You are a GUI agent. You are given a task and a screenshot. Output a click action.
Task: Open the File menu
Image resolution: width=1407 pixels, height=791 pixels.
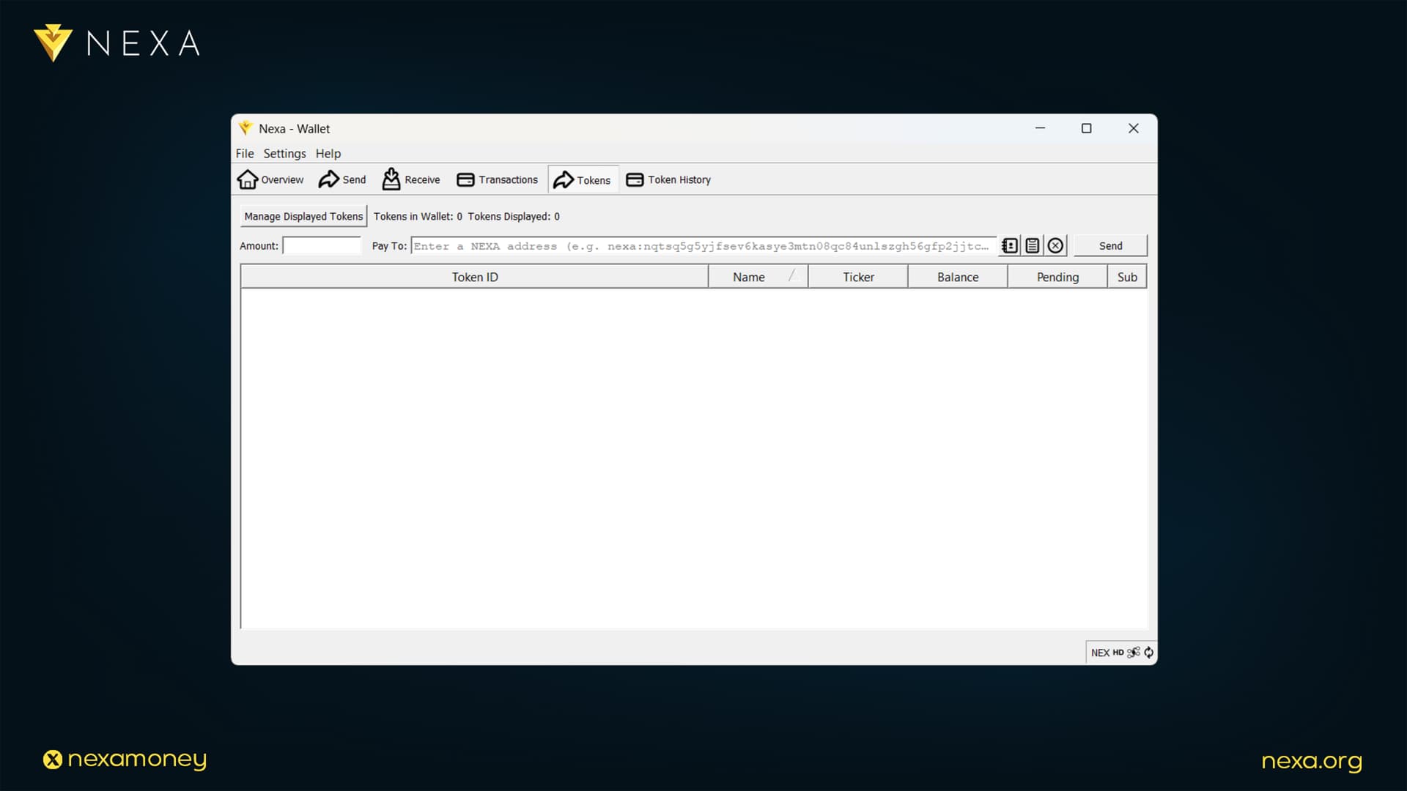click(245, 153)
